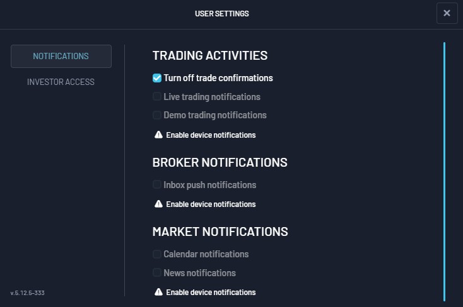Click Enable device notifications text in Trading Activities
Image resolution: width=463 pixels, height=307 pixels.
tap(211, 135)
